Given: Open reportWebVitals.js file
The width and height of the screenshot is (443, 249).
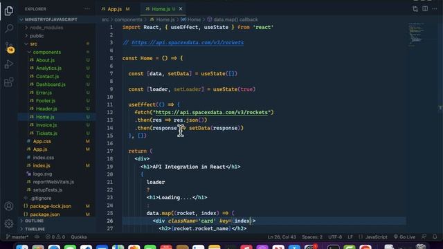Looking at the screenshot, I should (53, 182).
